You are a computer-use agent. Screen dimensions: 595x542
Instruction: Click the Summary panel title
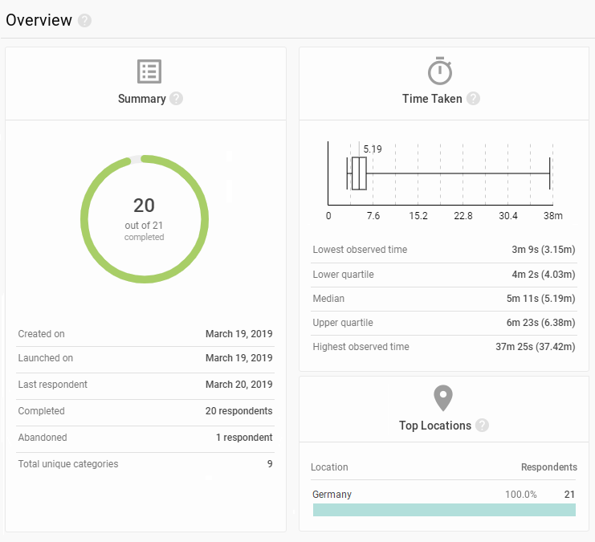(142, 99)
